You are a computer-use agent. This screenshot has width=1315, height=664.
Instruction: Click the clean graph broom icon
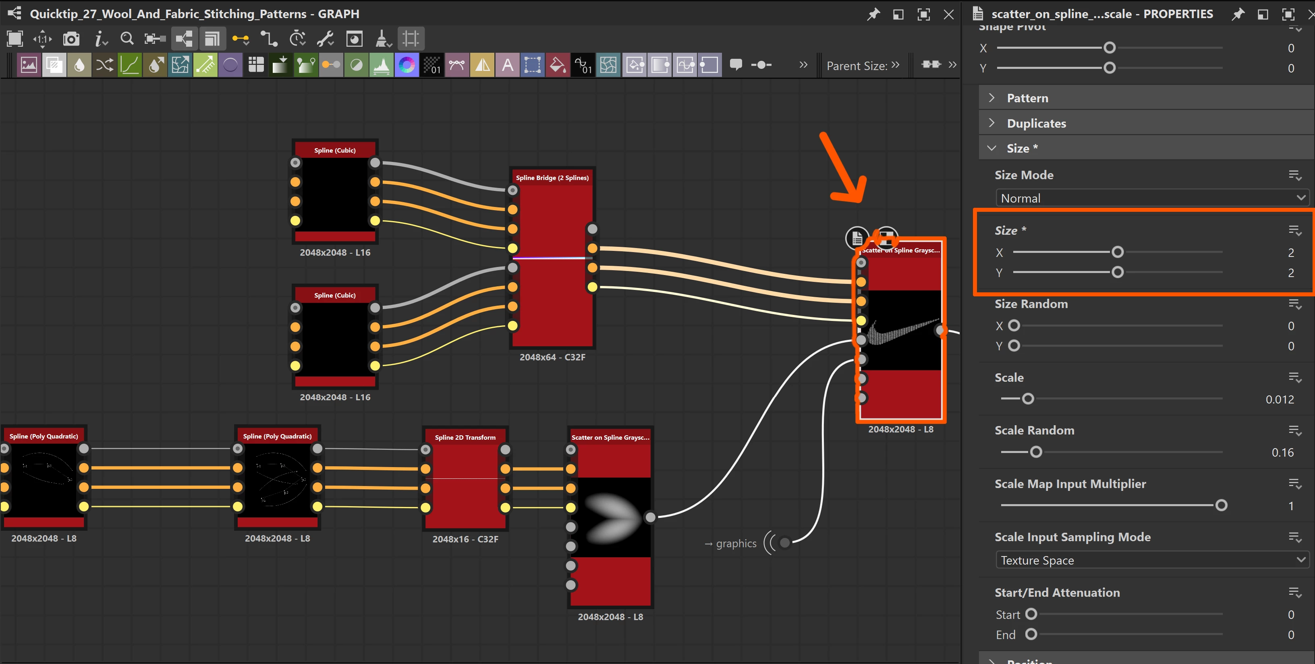click(x=382, y=39)
